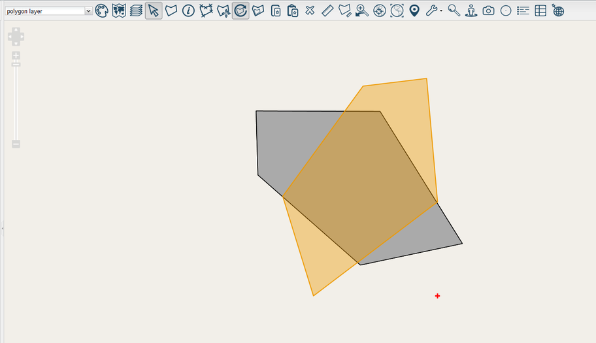Activate the feature info tool
Image resolution: width=596 pixels, height=343 pixels.
[188, 10]
